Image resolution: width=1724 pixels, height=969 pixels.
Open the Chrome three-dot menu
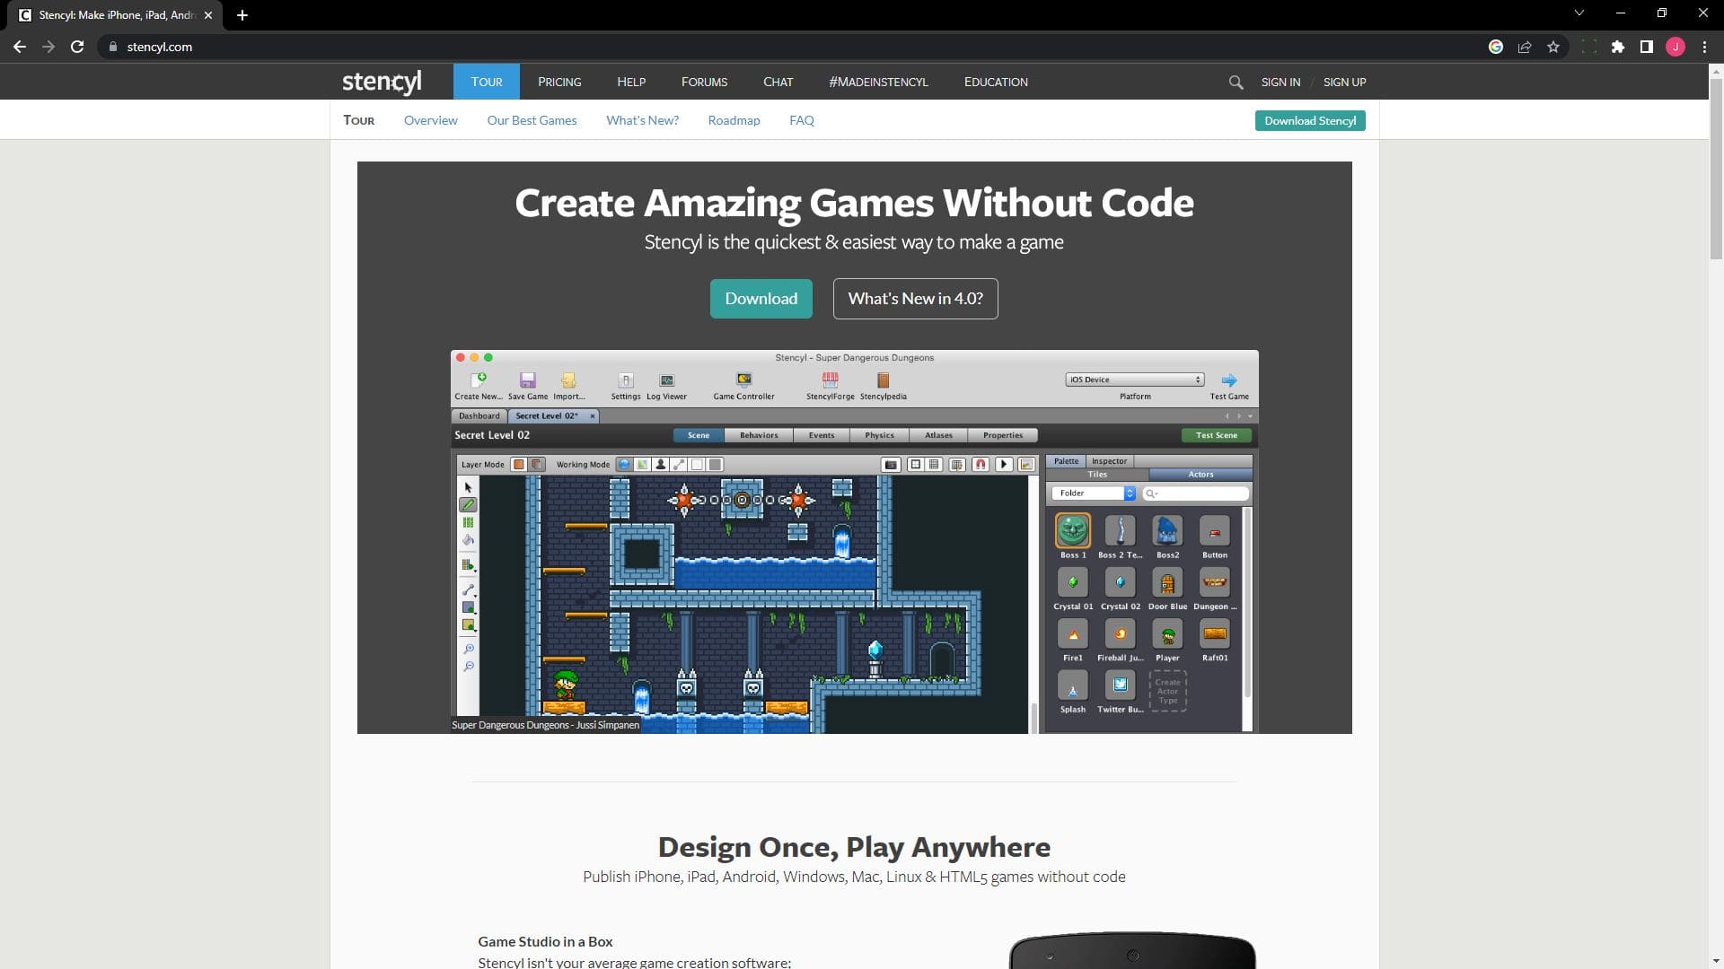click(1704, 47)
